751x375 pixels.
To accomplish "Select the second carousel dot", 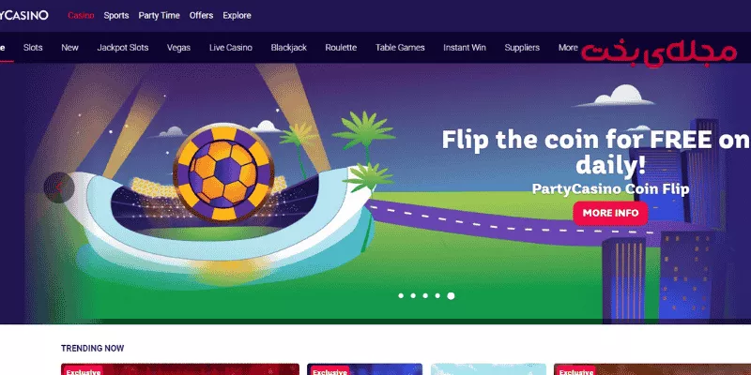I will [x=413, y=295].
